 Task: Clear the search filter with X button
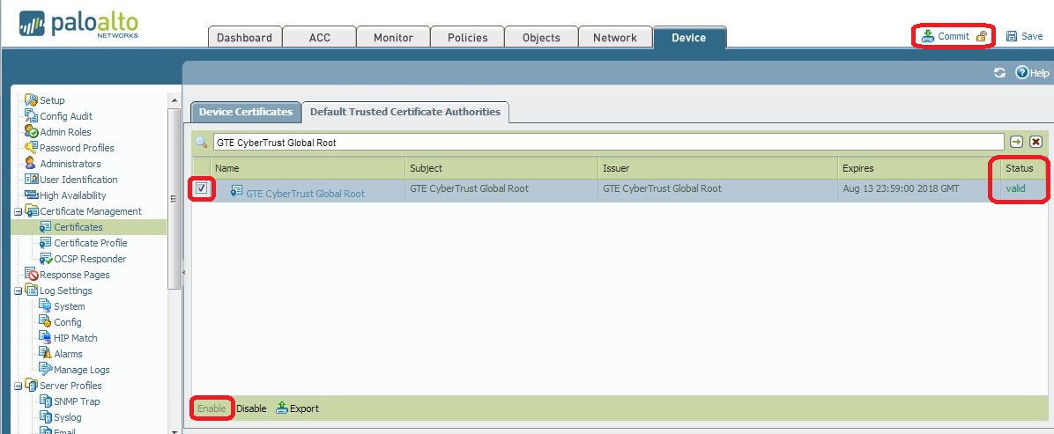(1035, 142)
